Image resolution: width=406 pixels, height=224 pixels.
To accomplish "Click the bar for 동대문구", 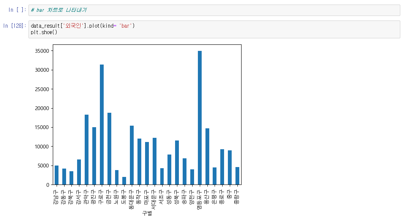I will point(132,155).
